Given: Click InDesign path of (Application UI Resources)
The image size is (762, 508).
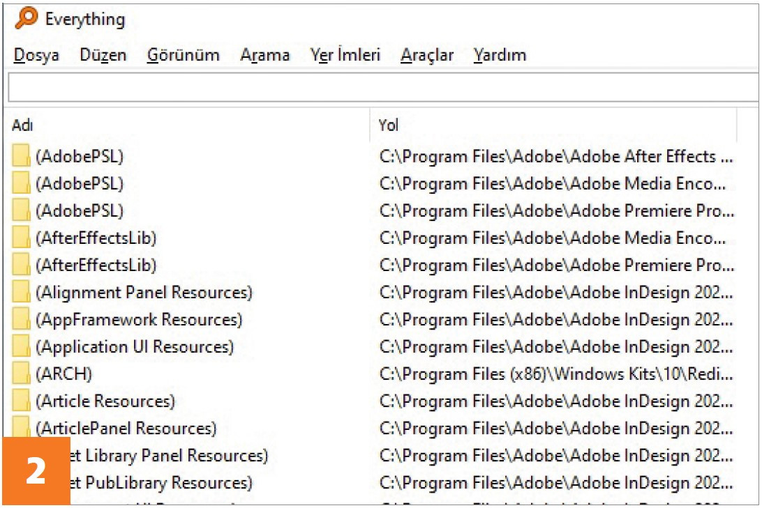Looking at the screenshot, I should 556,346.
